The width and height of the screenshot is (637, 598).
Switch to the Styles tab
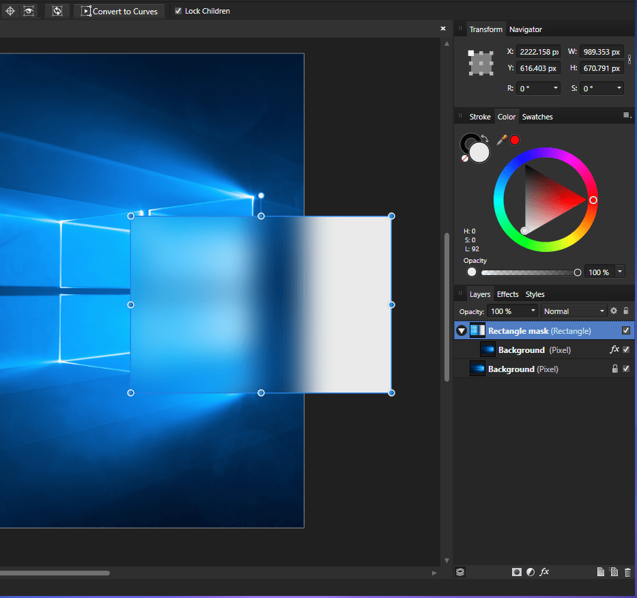[535, 294]
